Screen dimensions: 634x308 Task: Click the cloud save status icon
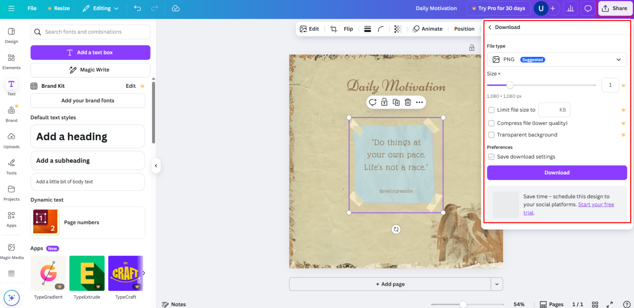(176, 8)
